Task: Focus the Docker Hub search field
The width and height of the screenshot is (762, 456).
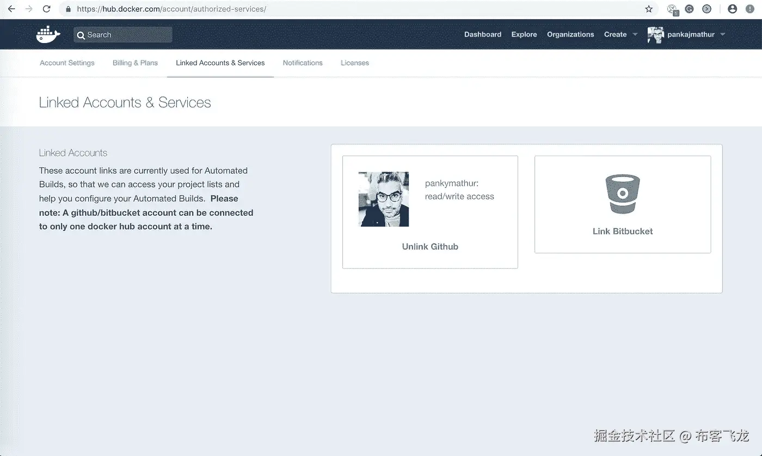Action: pyautogui.click(x=123, y=35)
